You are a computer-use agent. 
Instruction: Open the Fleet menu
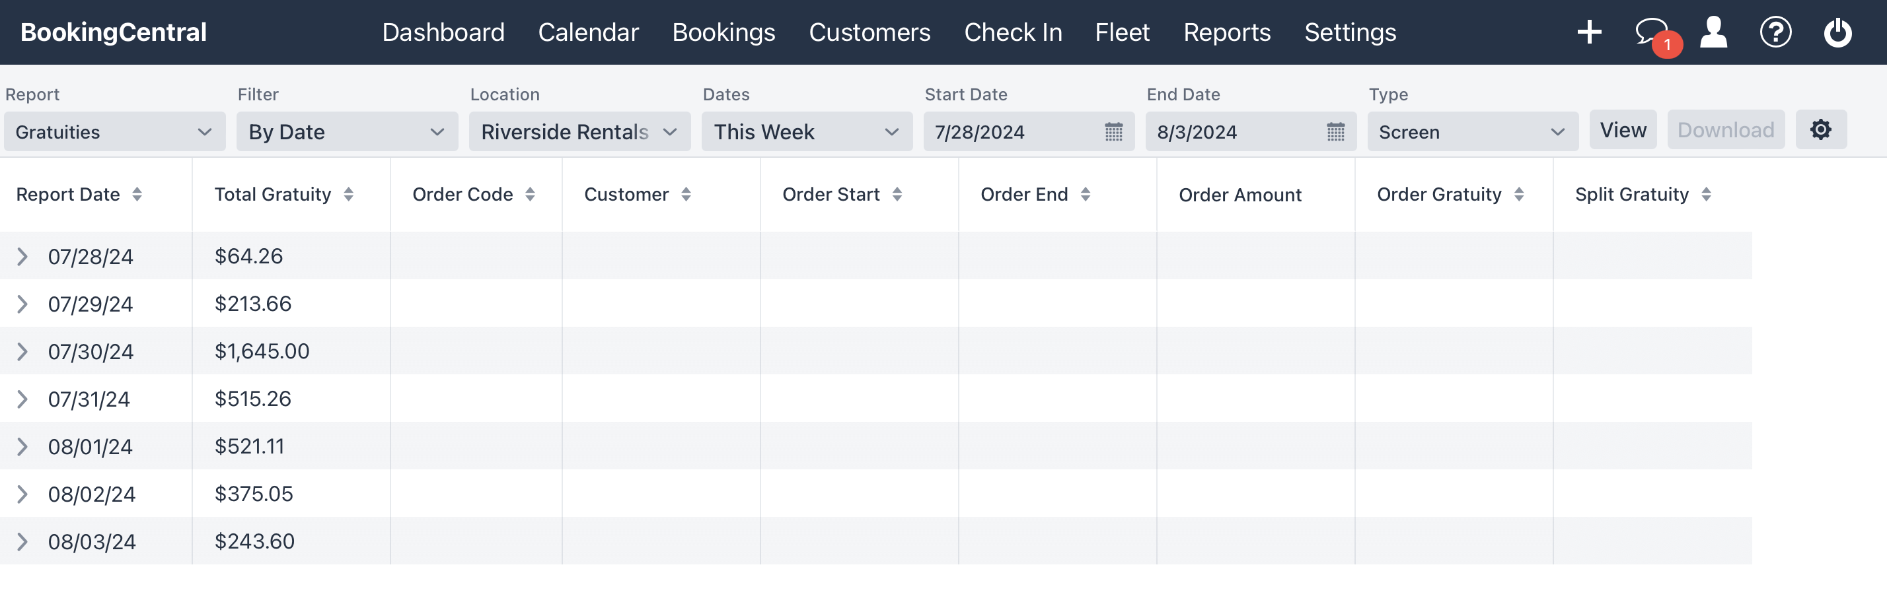coord(1123,32)
